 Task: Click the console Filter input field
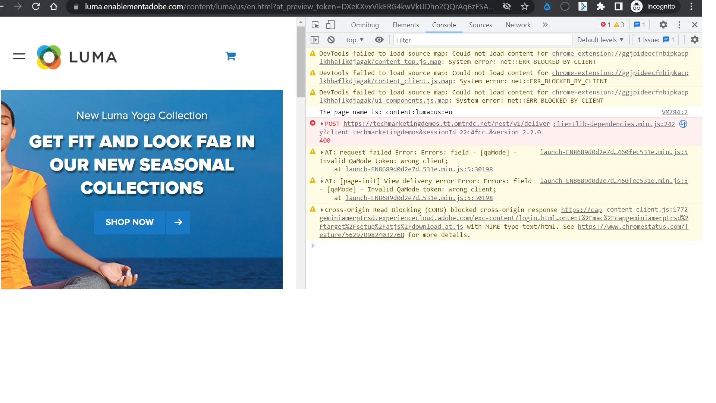click(482, 40)
